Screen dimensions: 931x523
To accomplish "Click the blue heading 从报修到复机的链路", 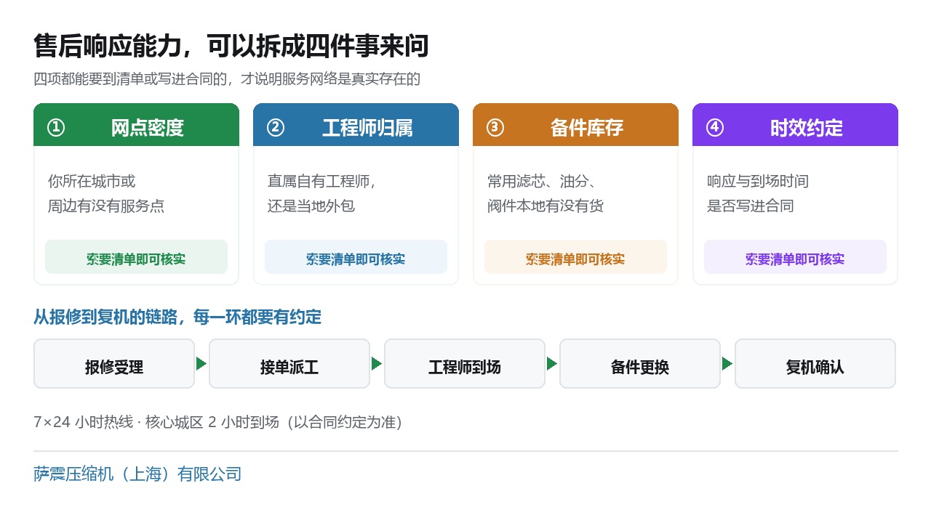I will [177, 317].
